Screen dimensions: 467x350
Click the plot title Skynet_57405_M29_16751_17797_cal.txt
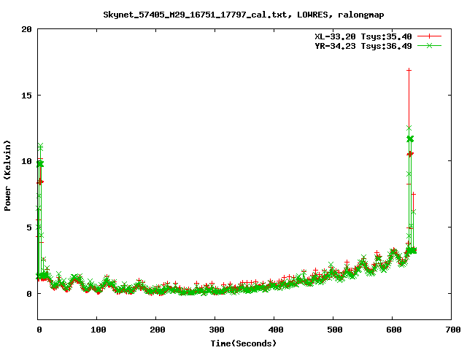244,15
